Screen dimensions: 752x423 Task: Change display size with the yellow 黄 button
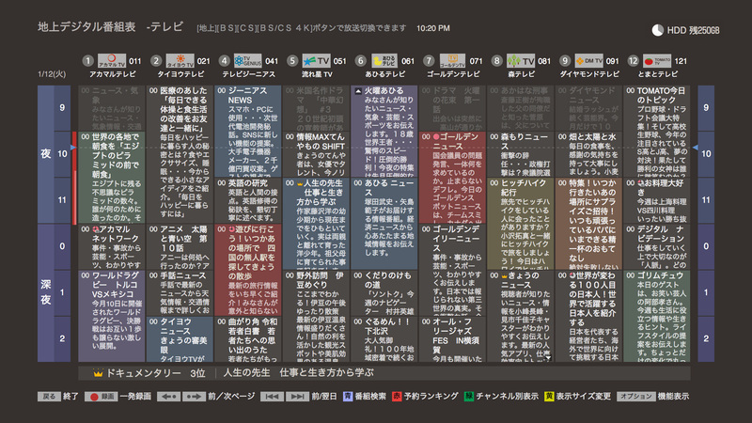tap(549, 396)
